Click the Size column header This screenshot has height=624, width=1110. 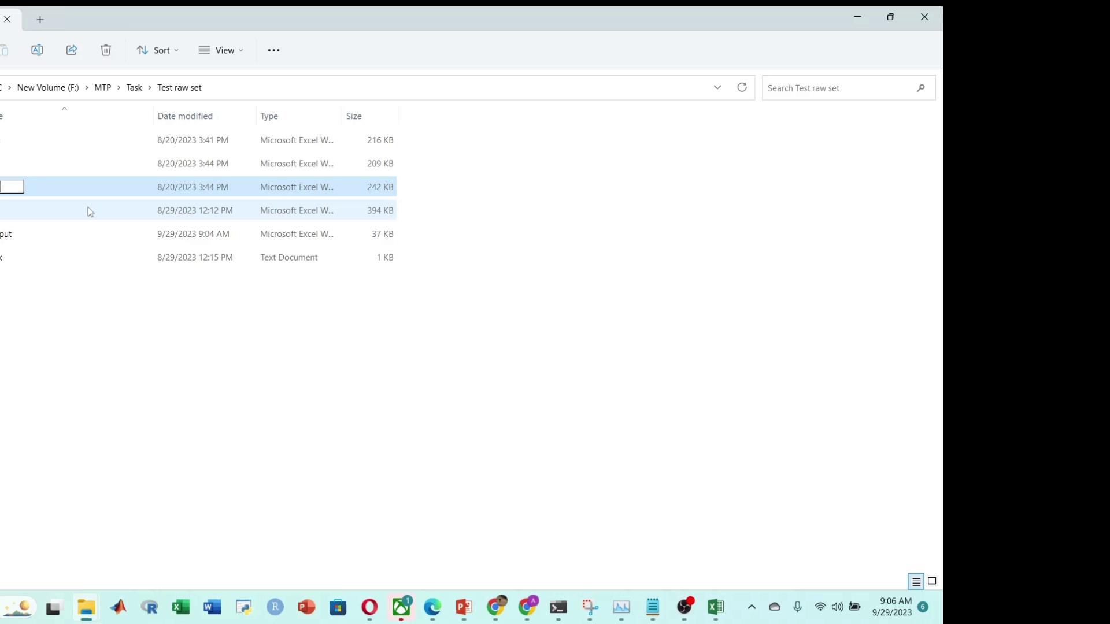point(354,116)
